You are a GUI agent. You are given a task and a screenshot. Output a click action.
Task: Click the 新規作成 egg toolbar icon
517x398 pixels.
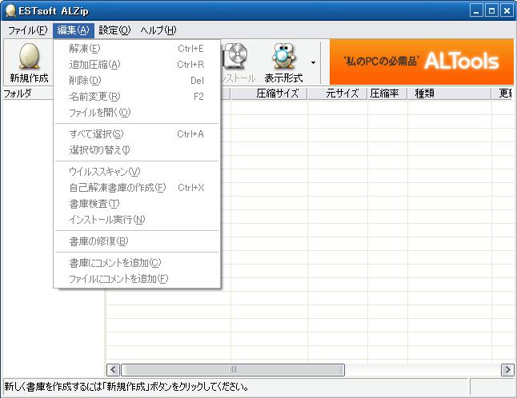tap(29, 57)
